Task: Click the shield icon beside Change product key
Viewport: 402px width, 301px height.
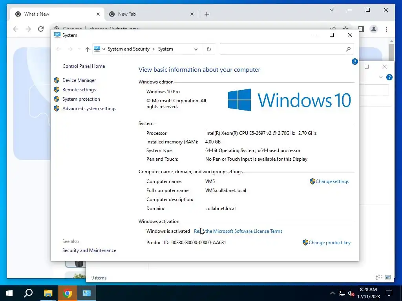Action: point(305,243)
